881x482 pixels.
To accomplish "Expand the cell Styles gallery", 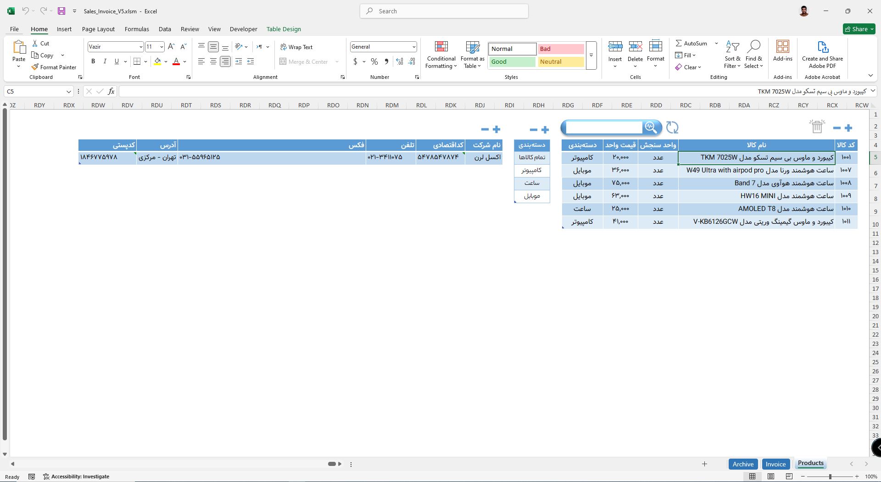I will pyautogui.click(x=591, y=55).
